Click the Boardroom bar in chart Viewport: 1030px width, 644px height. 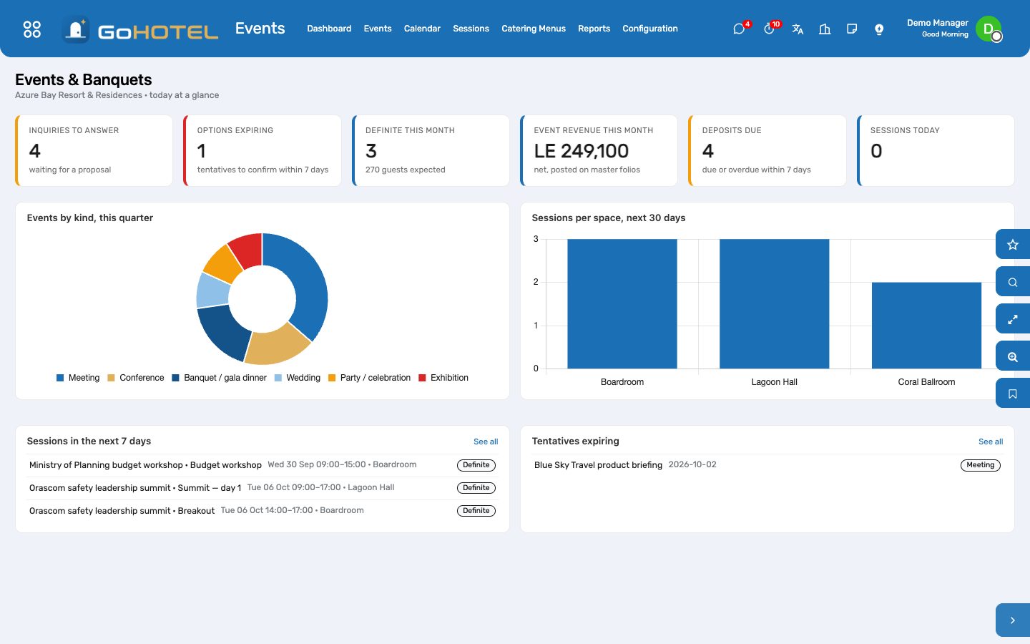622,304
